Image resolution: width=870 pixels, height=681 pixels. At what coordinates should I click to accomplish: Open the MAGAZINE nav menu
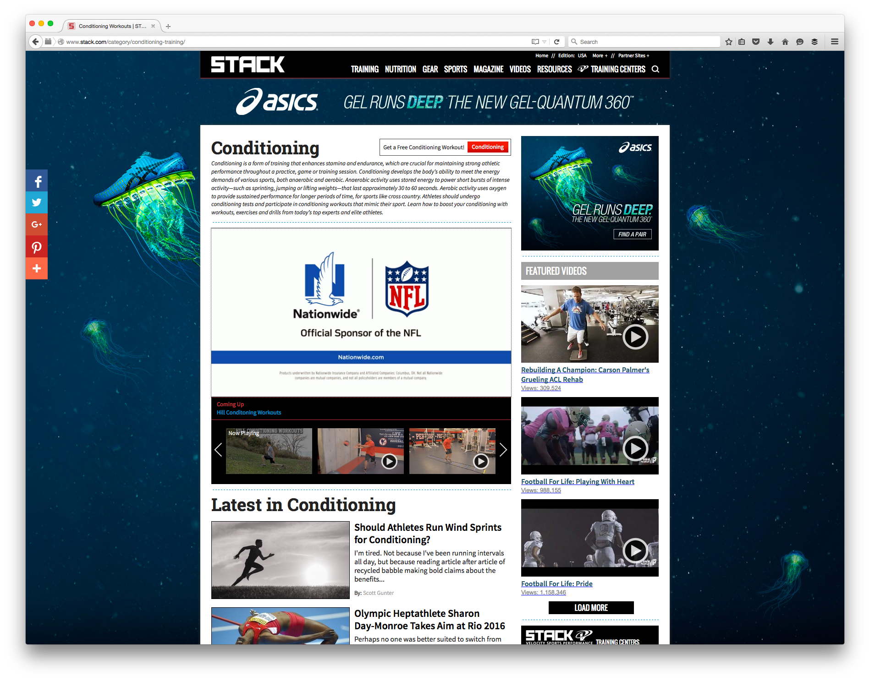pos(489,69)
